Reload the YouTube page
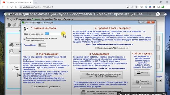This screenshot has width=170, height=95. pyautogui.click(x=11, y=7)
